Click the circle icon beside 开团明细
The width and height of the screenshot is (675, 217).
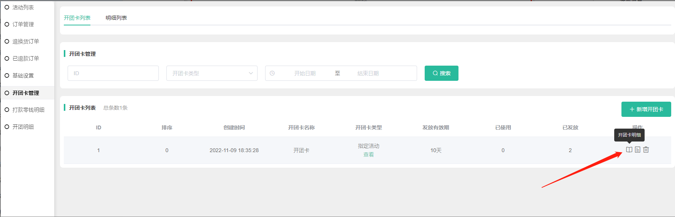(7, 127)
